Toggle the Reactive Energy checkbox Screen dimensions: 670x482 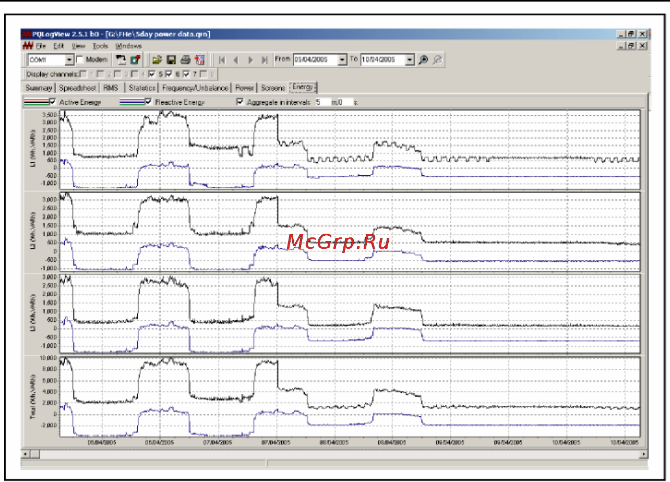click(147, 102)
